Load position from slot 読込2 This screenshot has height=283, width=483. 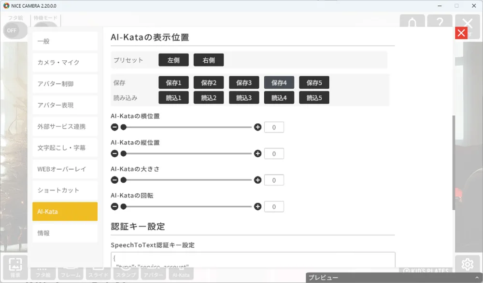pyautogui.click(x=209, y=97)
